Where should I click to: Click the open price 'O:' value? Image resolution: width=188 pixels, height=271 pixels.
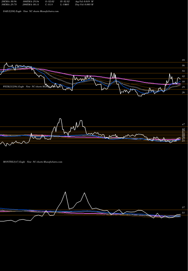coord(50,2)
